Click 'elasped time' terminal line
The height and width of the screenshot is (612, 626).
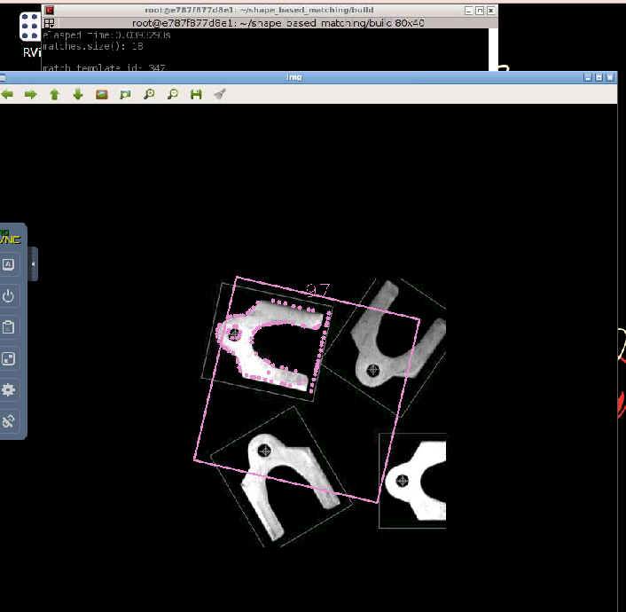click(106, 35)
